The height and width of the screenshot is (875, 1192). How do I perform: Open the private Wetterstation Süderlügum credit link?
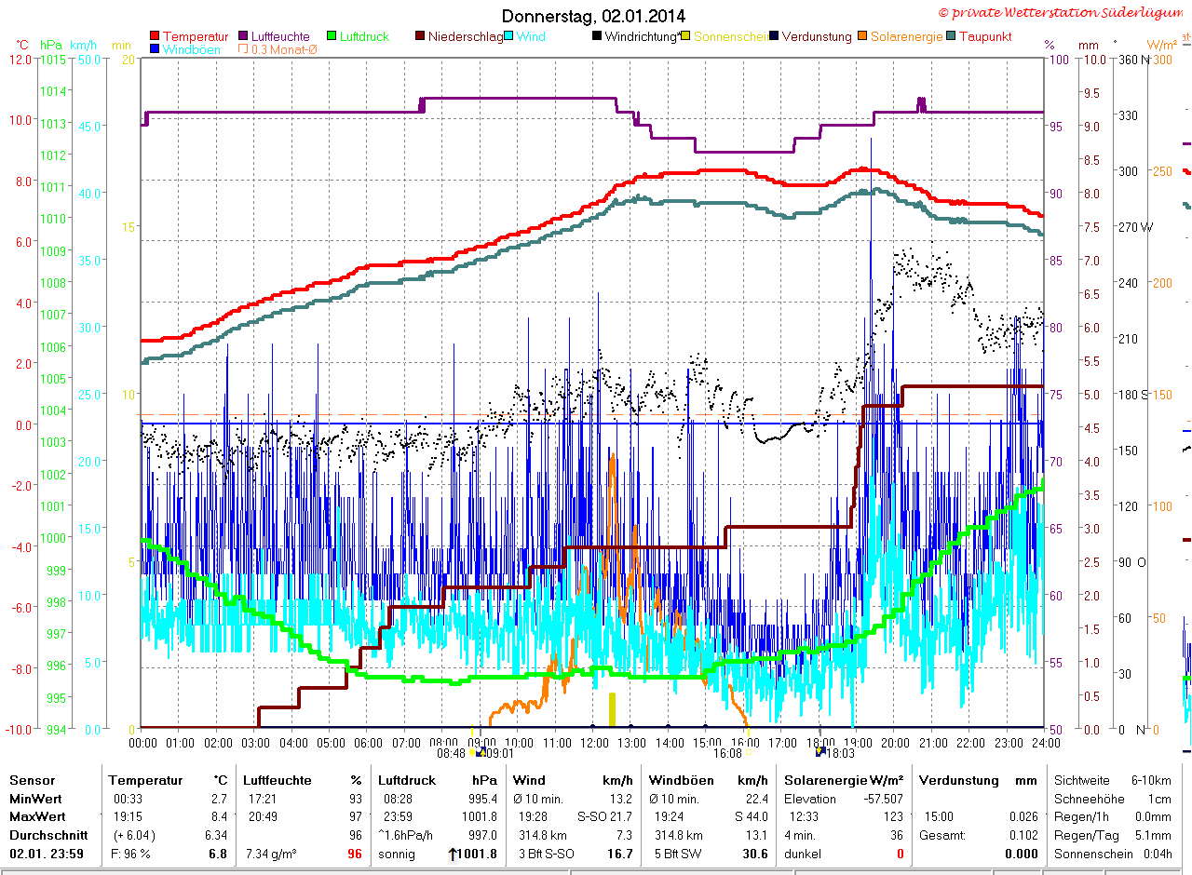tap(1063, 12)
